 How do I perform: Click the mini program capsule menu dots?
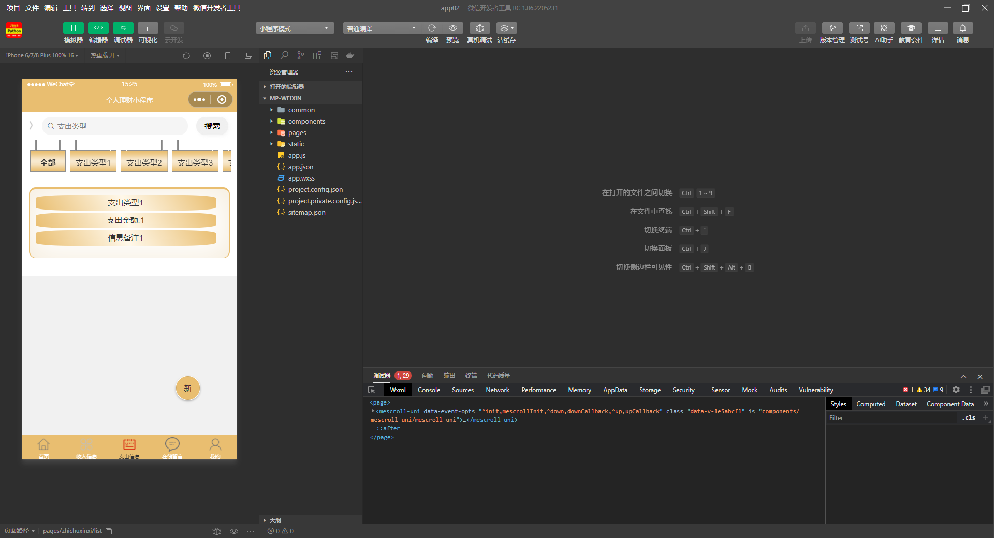(199, 100)
